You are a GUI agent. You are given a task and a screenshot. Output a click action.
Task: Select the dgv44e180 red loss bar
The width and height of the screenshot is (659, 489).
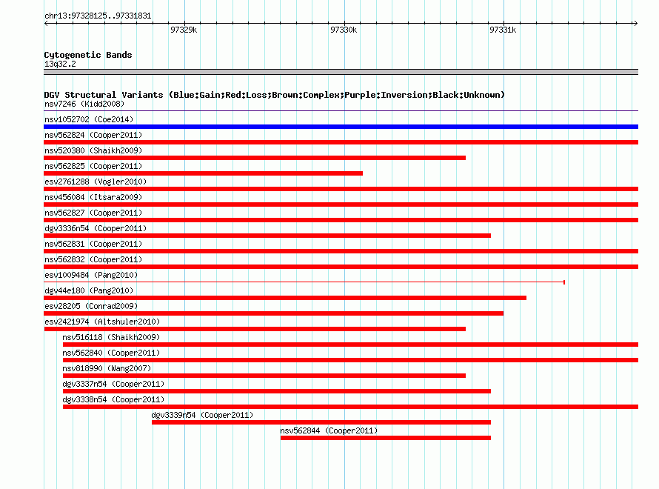(285, 298)
